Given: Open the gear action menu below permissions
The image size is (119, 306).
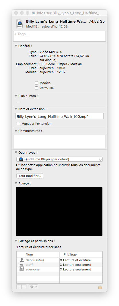Looking at the screenshot, I should coord(33,287).
